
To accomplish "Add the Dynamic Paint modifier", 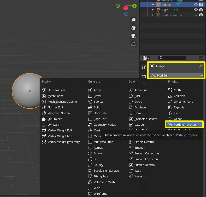I will (x=181, y=102).
